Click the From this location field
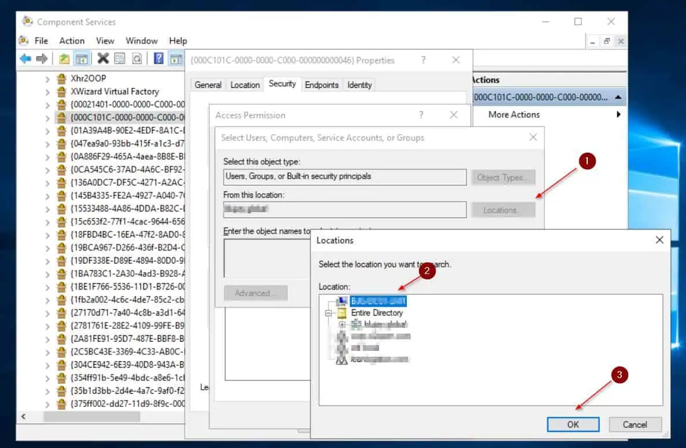This screenshot has width=686, height=448. [x=345, y=210]
